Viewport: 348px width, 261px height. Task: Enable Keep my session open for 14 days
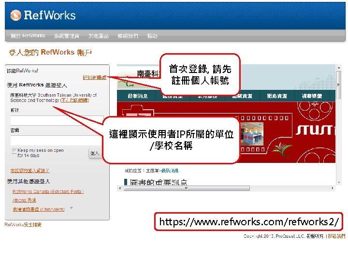[x=14, y=151]
